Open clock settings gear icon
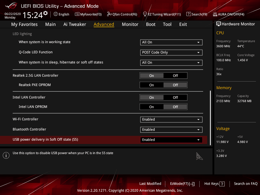The width and height of the screenshot is (260, 195). tap(45, 13)
